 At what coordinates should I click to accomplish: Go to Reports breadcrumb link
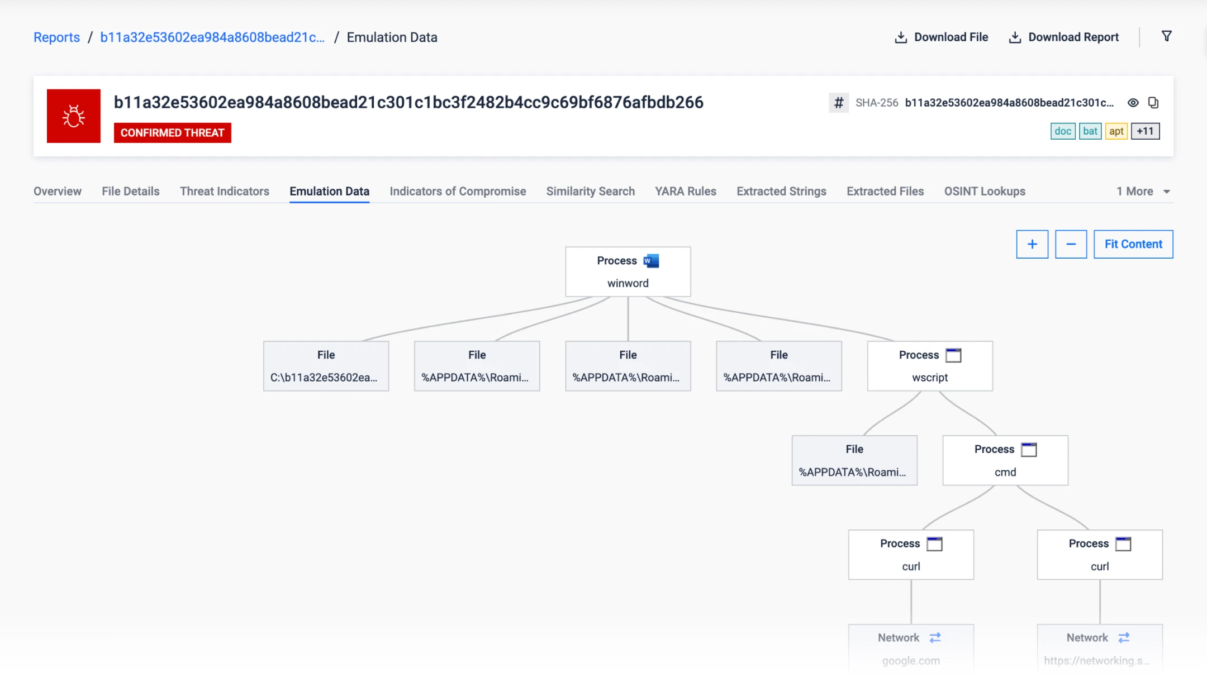click(56, 37)
